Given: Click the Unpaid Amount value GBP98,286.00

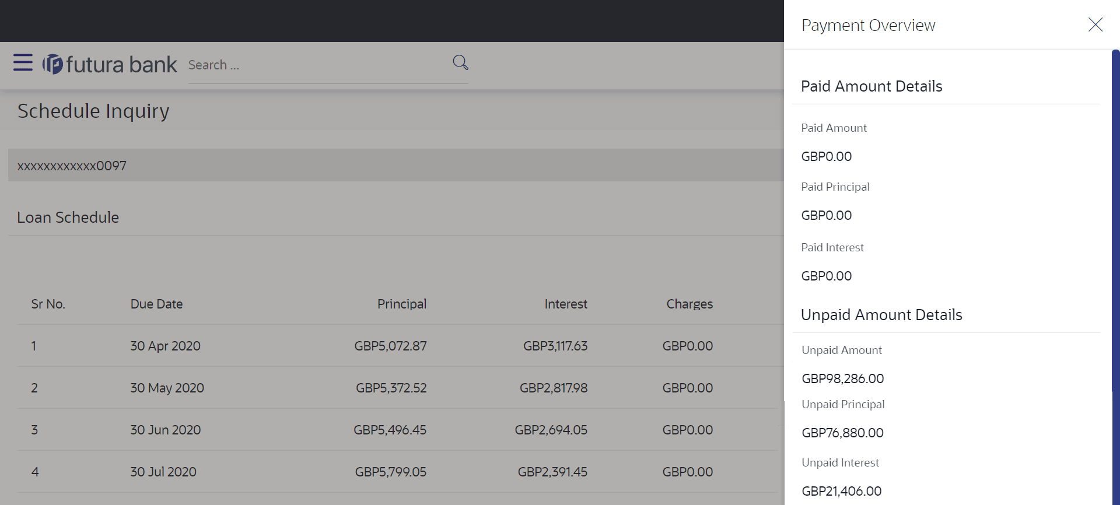Looking at the screenshot, I should pyautogui.click(x=842, y=378).
